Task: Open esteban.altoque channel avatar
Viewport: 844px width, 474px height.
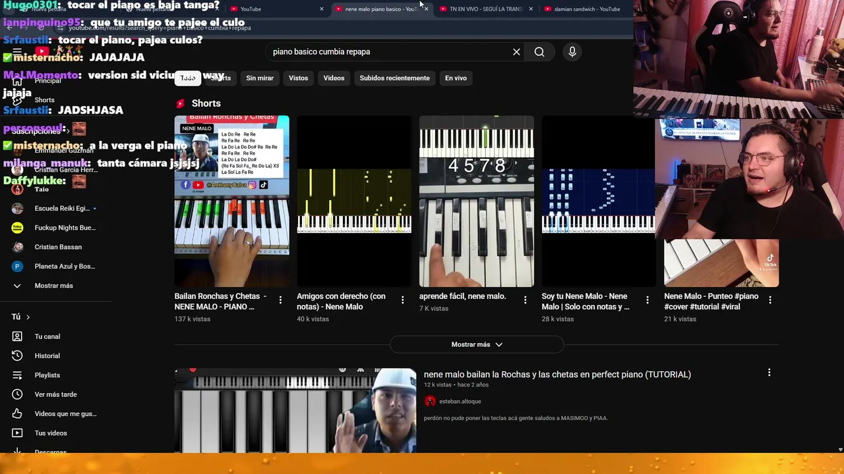Action: [430, 401]
